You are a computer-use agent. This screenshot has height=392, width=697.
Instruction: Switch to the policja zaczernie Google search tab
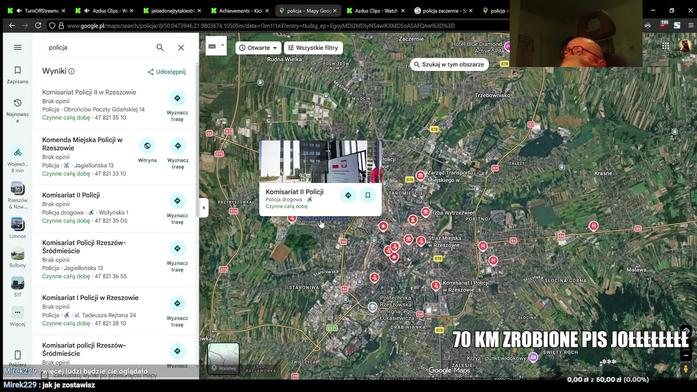coord(444,10)
